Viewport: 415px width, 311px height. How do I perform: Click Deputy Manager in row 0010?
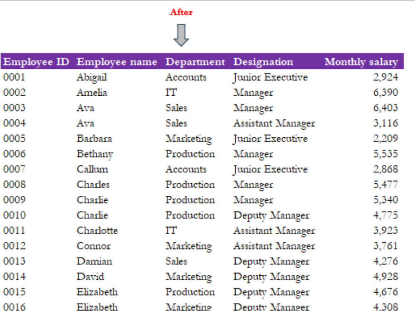[x=271, y=216]
